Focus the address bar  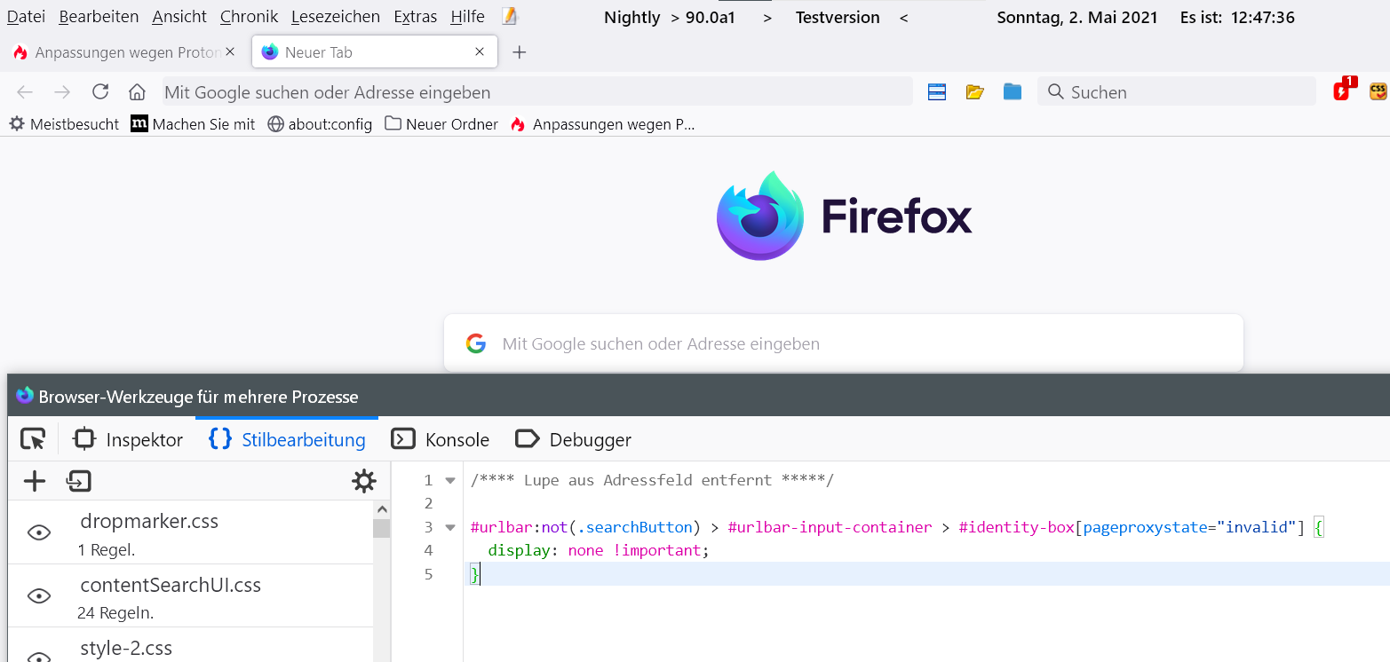pos(537,91)
